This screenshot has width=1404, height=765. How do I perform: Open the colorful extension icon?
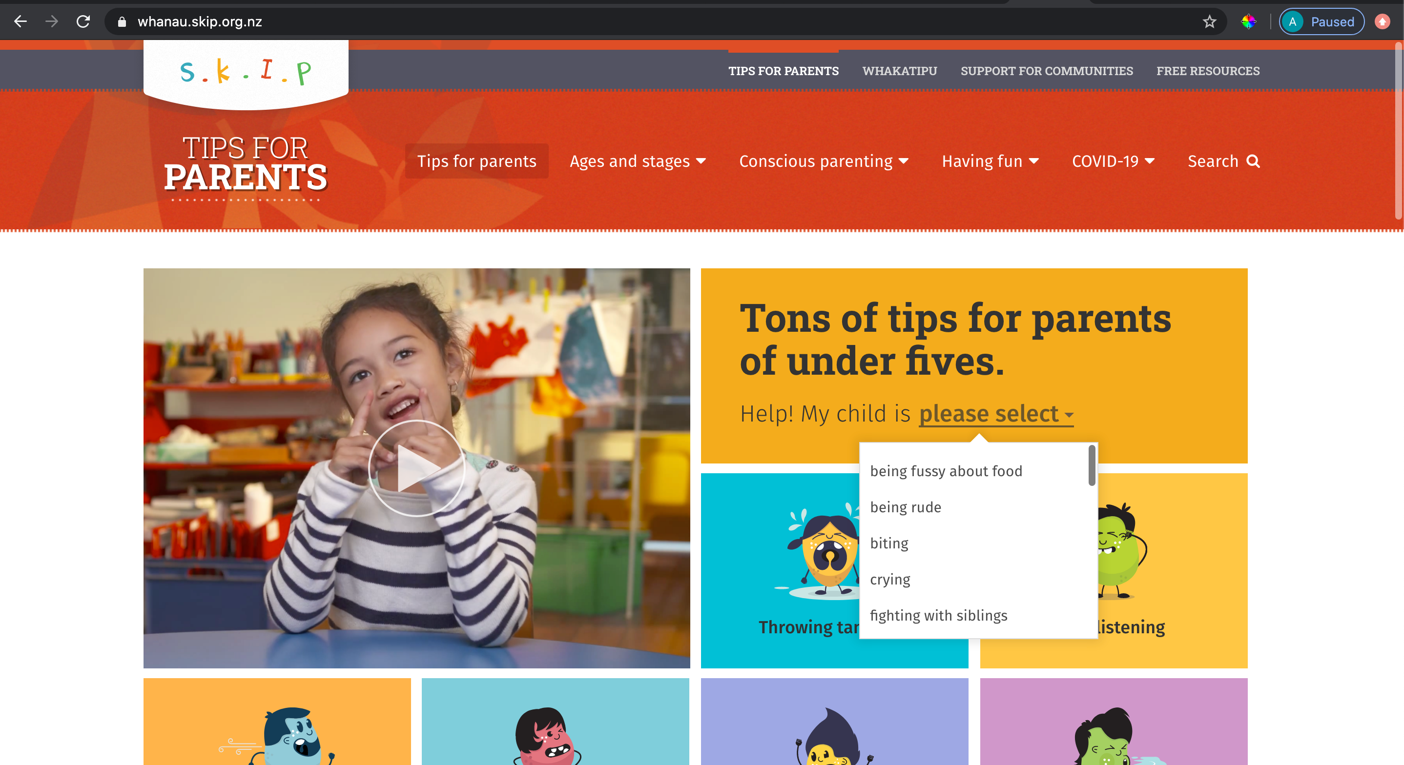(1249, 22)
